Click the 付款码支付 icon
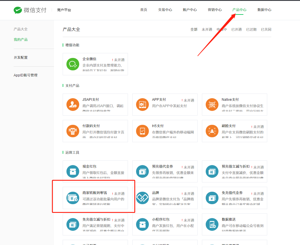The height and width of the screenshot is (245, 300). tap(73, 131)
